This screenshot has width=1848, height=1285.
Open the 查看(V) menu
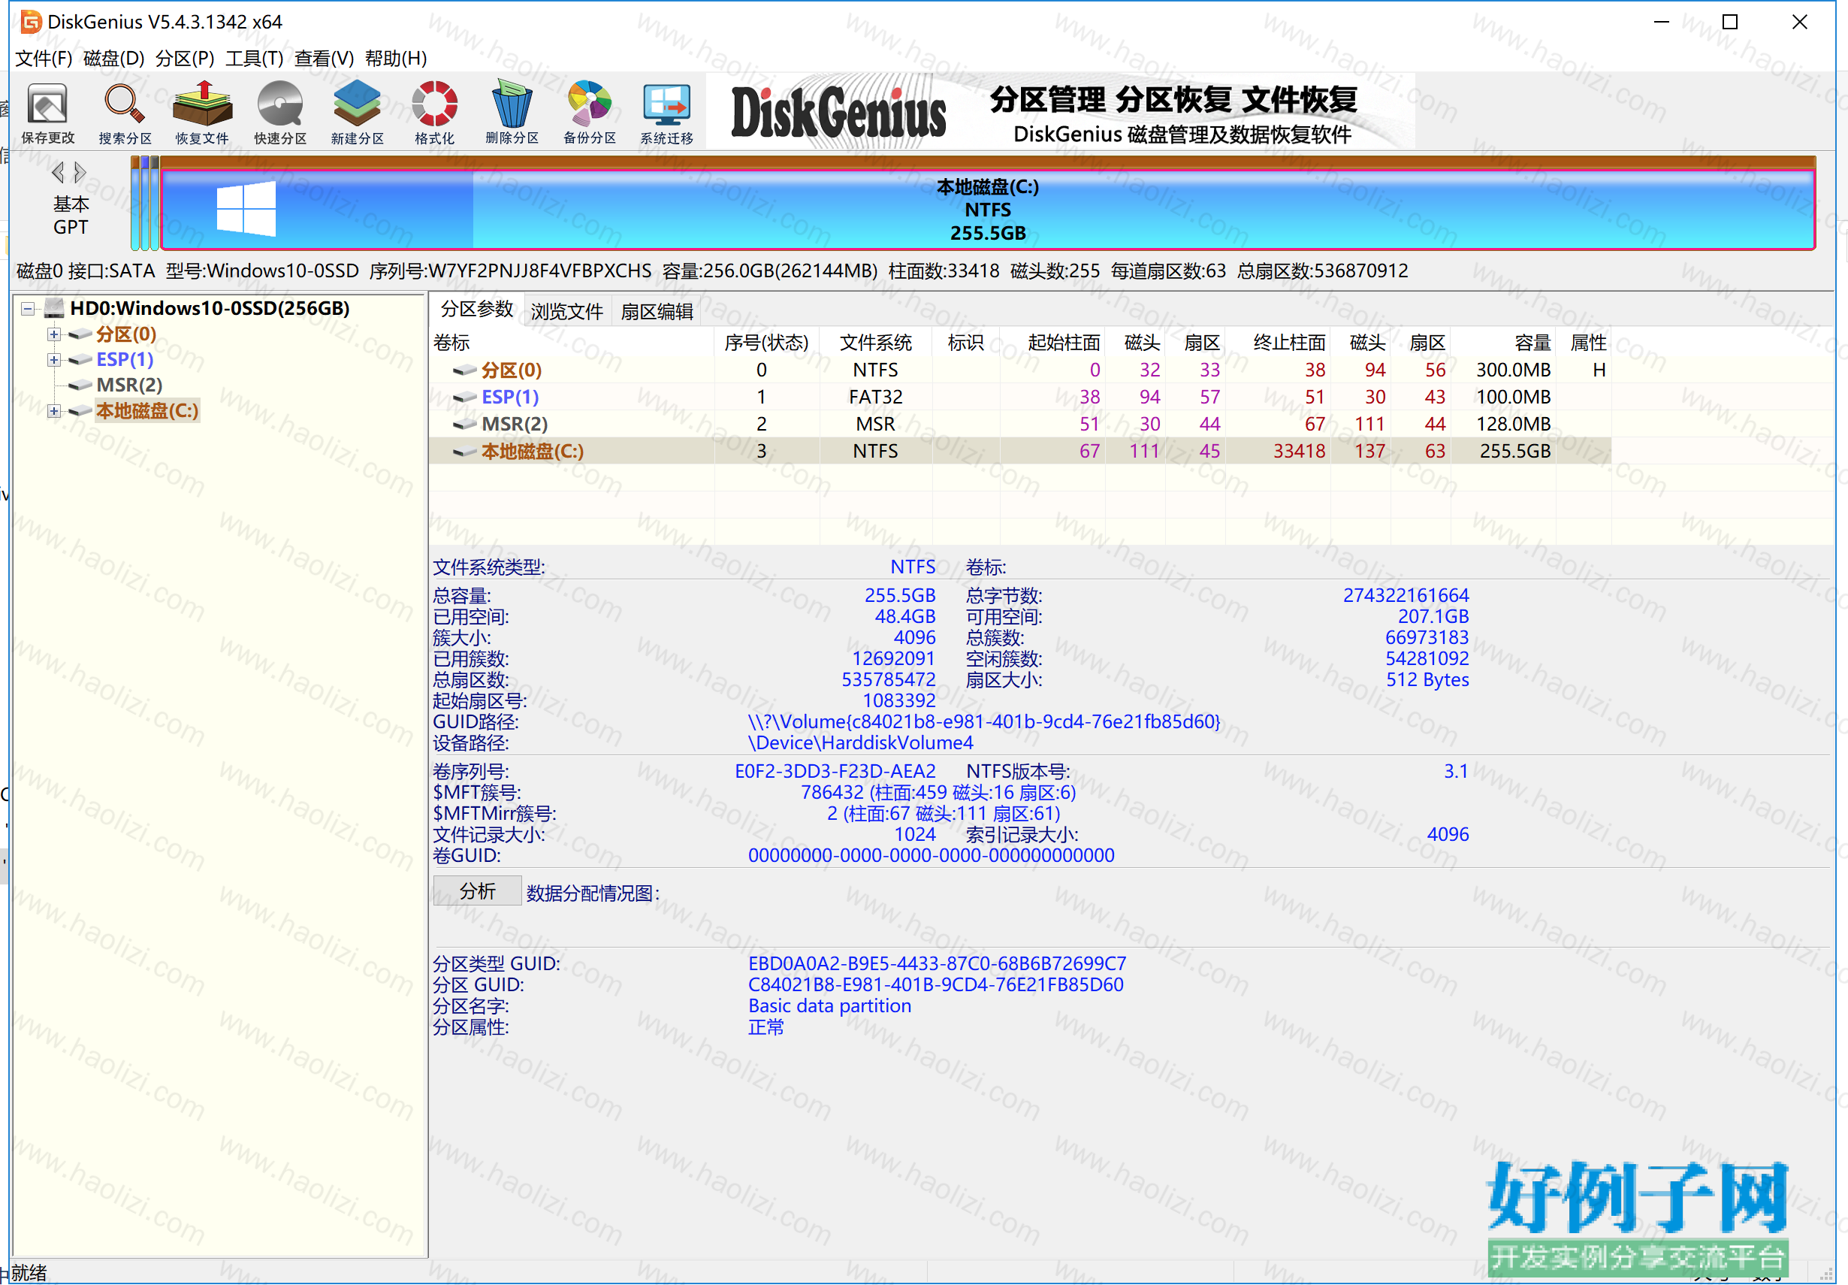325,58
